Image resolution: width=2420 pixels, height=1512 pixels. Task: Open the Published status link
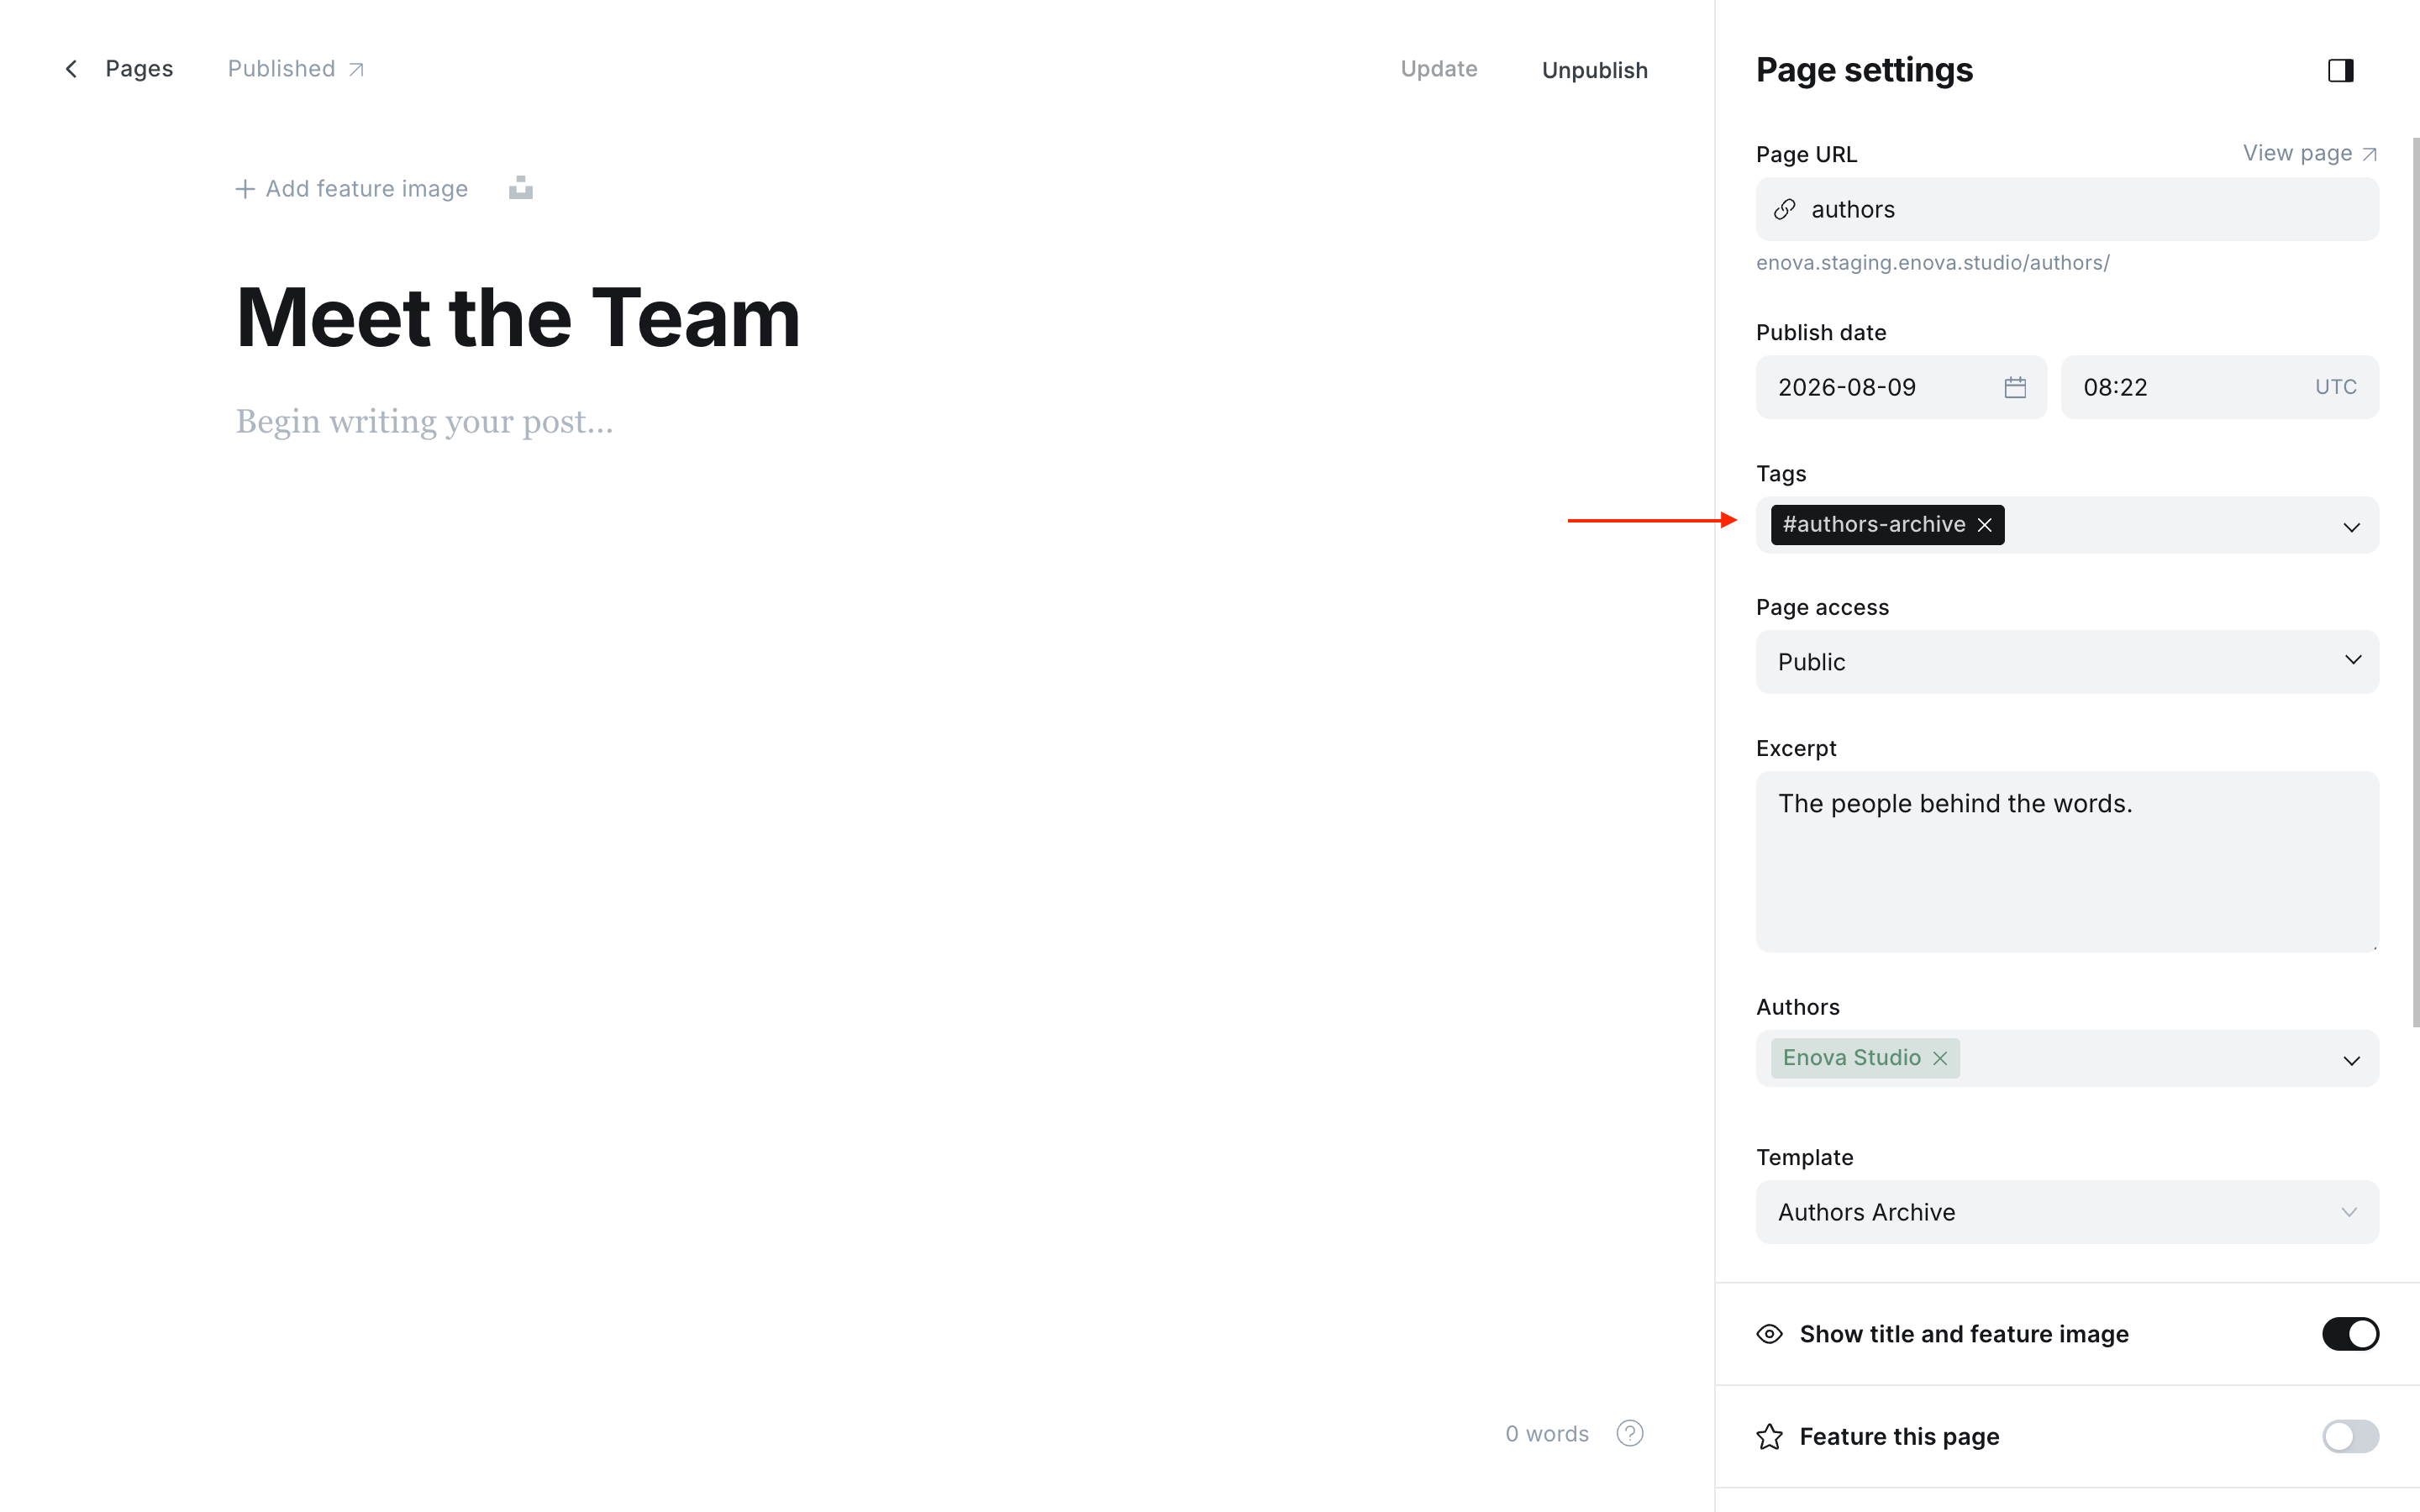pos(296,69)
